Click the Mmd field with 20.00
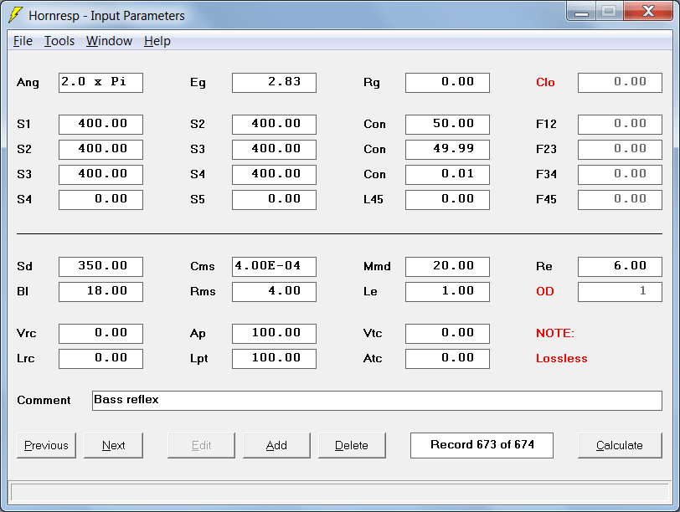The width and height of the screenshot is (680, 512). [x=447, y=266]
